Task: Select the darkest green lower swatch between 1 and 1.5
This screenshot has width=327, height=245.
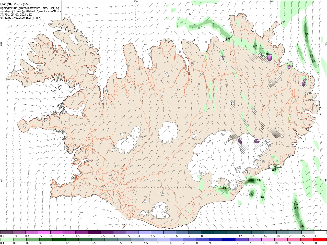Action: (x=59, y=240)
